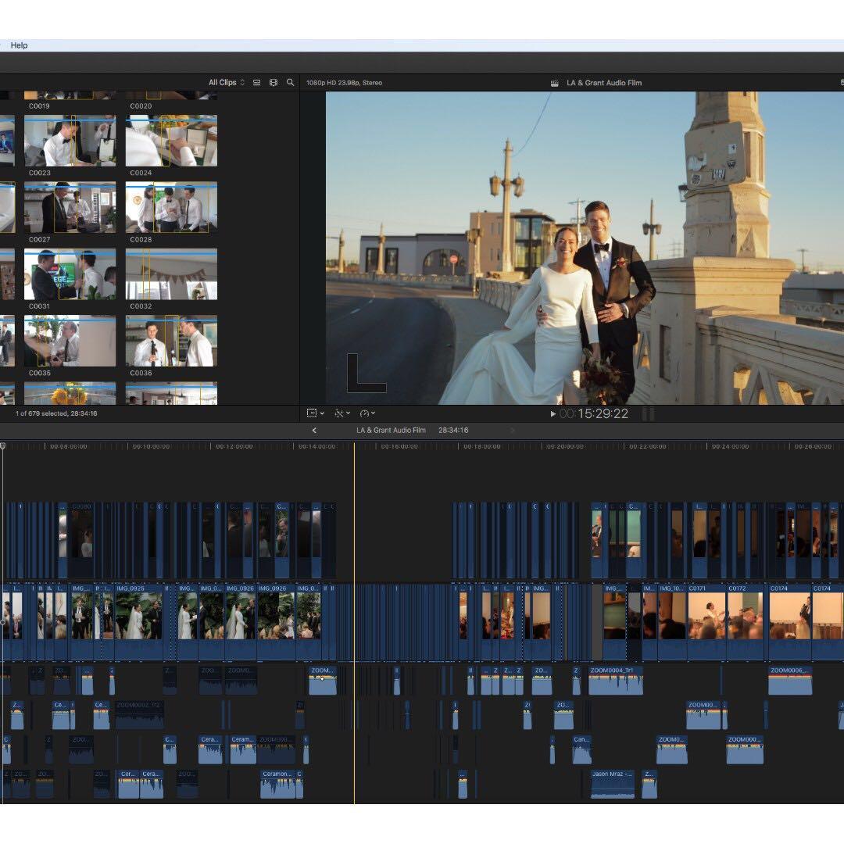Click the C0020 clip name label
The width and height of the screenshot is (844, 844).
click(x=141, y=106)
